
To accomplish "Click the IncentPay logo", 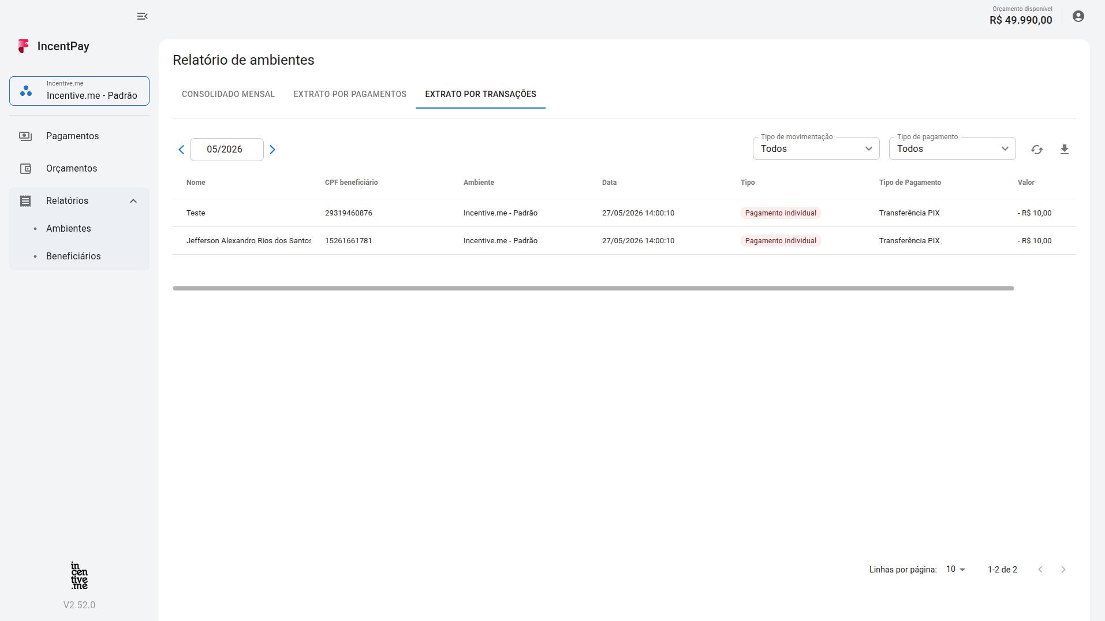I will coord(54,46).
